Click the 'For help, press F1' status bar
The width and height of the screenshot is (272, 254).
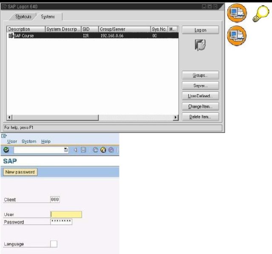113,128
